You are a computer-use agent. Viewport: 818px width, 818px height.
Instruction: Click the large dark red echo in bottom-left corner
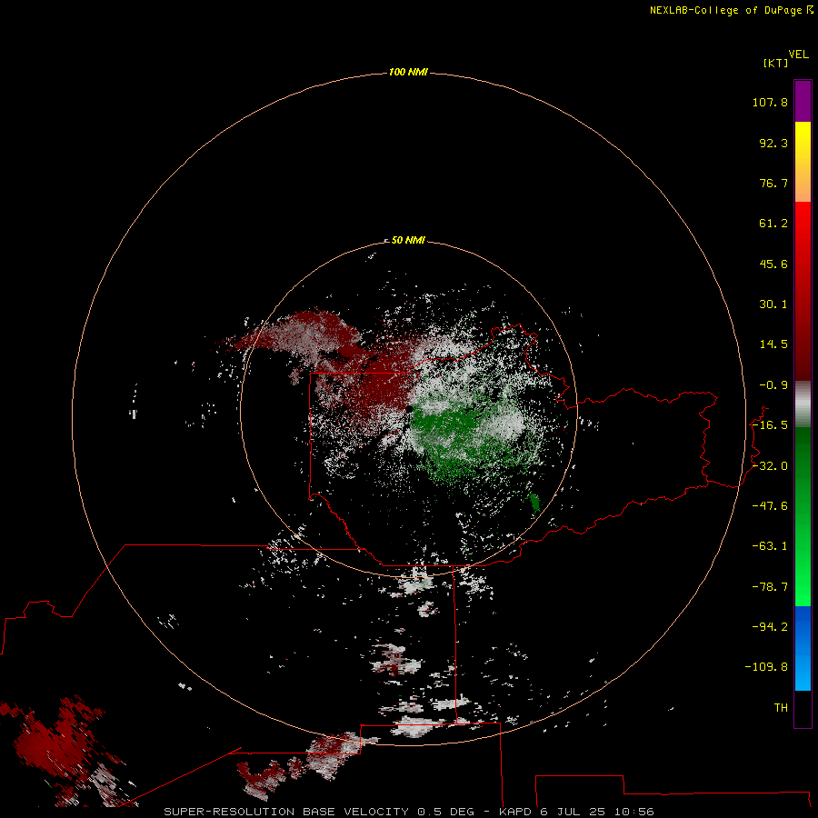pos(52,743)
